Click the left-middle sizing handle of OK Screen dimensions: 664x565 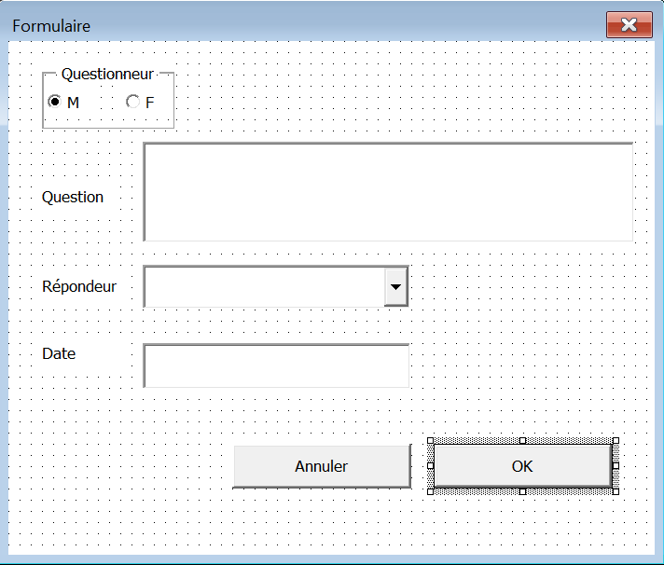coord(430,465)
